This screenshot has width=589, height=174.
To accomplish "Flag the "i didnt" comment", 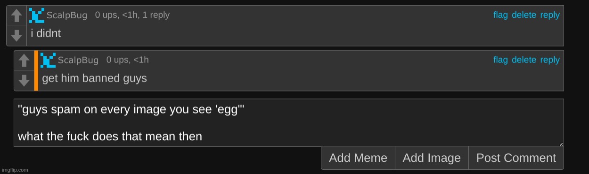I will 500,15.
